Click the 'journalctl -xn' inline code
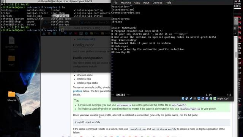Image resolution: width=243 pixels, height=137 pixels. pyautogui.click(x=137, y=129)
